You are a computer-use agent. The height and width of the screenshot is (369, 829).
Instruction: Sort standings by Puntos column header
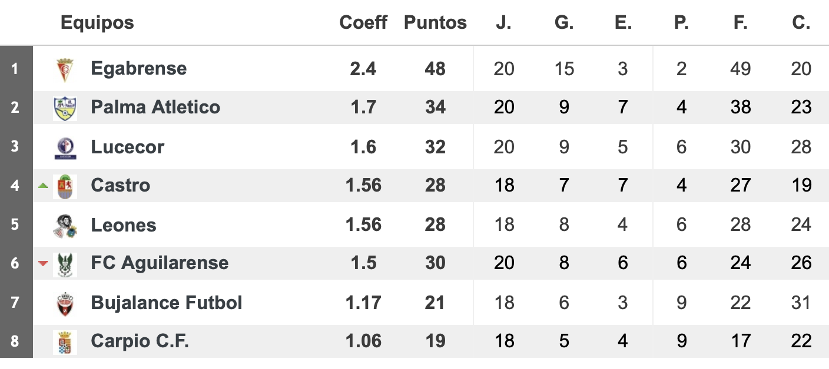click(435, 22)
